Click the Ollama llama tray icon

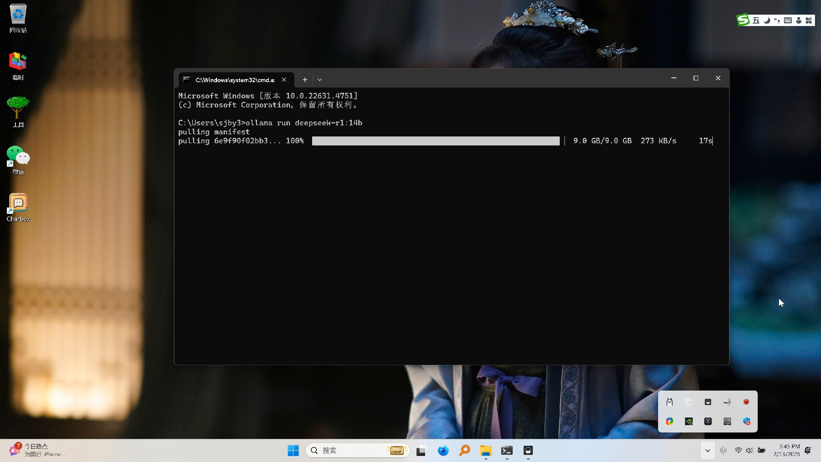tap(670, 402)
